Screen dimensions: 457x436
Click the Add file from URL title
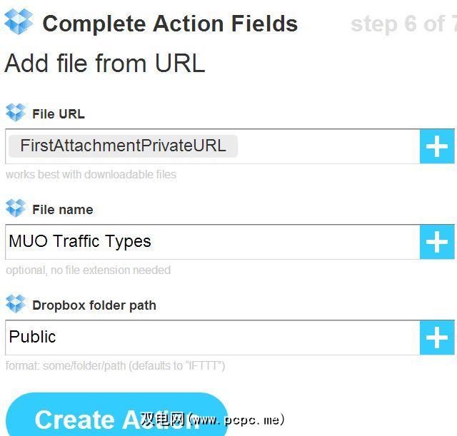105,64
